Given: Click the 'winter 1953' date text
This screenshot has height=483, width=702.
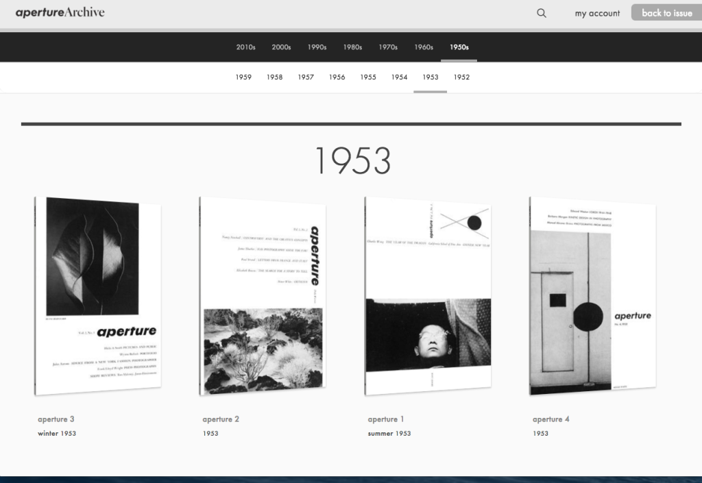Looking at the screenshot, I should coord(57,434).
